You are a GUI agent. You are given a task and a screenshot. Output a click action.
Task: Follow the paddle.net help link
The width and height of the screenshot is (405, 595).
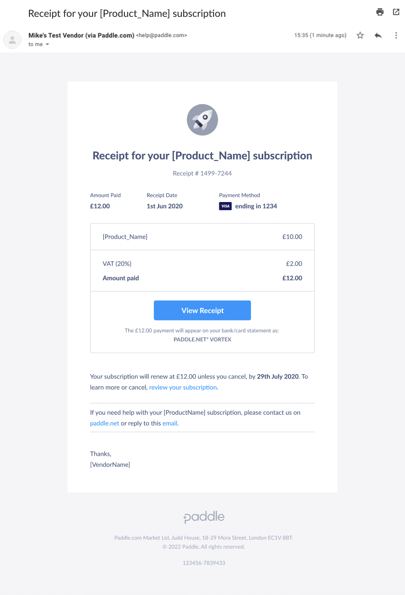pyautogui.click(x=105, y=423)
